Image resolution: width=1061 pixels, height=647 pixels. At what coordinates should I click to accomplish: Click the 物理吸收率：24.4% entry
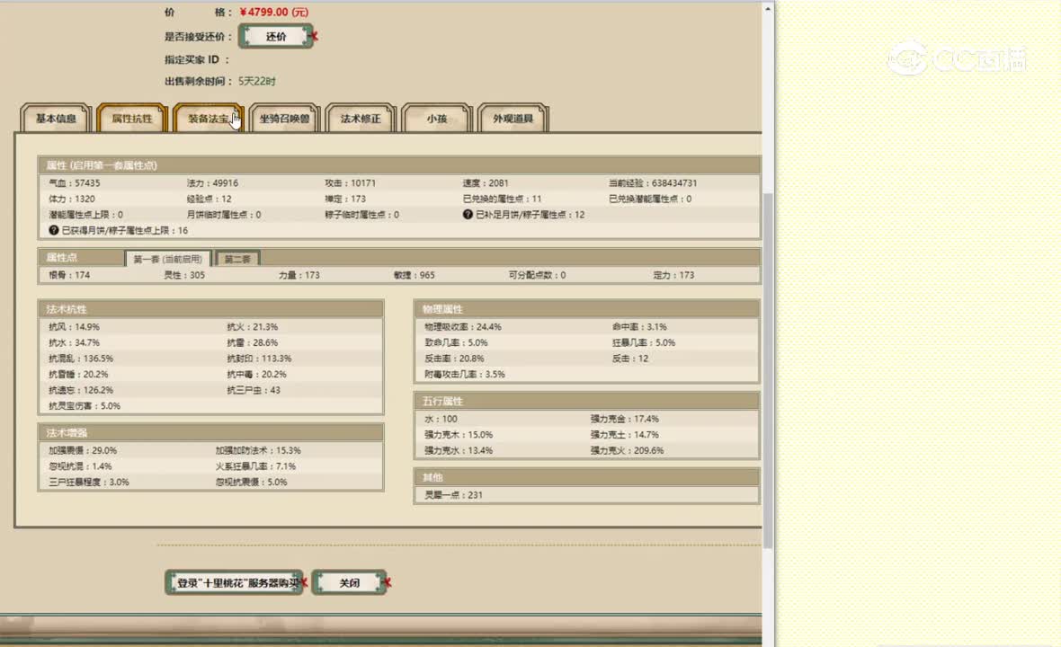463,326
